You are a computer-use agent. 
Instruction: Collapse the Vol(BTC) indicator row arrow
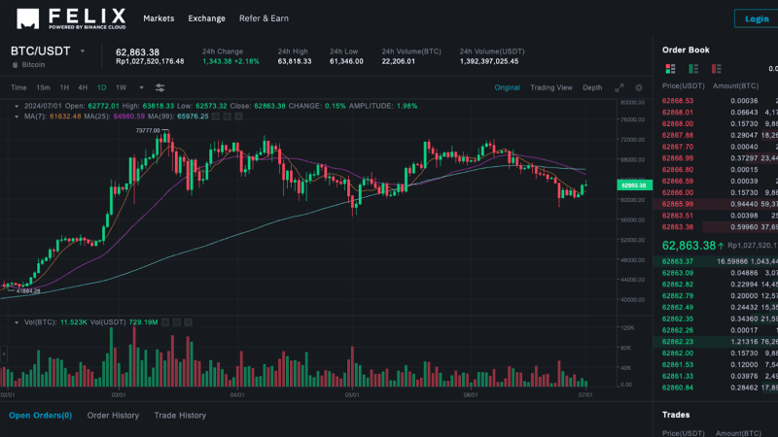coord(17,322)
